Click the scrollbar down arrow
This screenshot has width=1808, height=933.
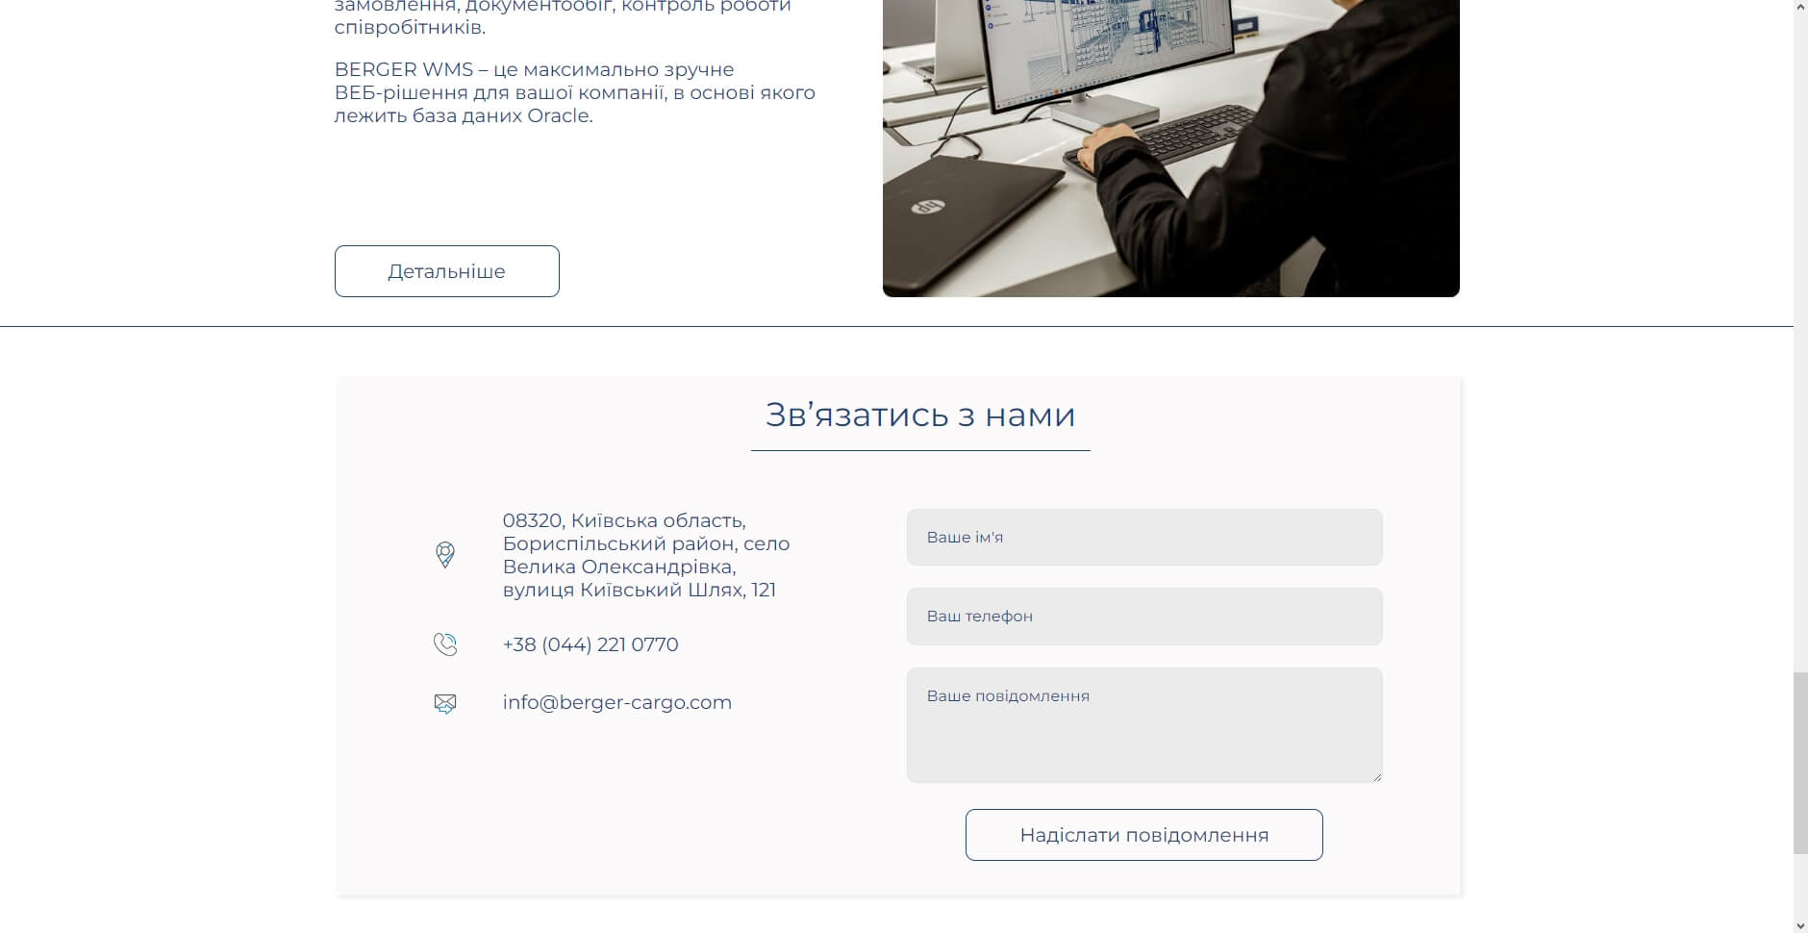[1800, 926]
